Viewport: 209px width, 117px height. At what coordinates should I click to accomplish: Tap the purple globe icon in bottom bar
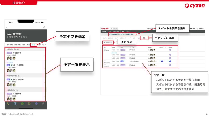[36, 103]
